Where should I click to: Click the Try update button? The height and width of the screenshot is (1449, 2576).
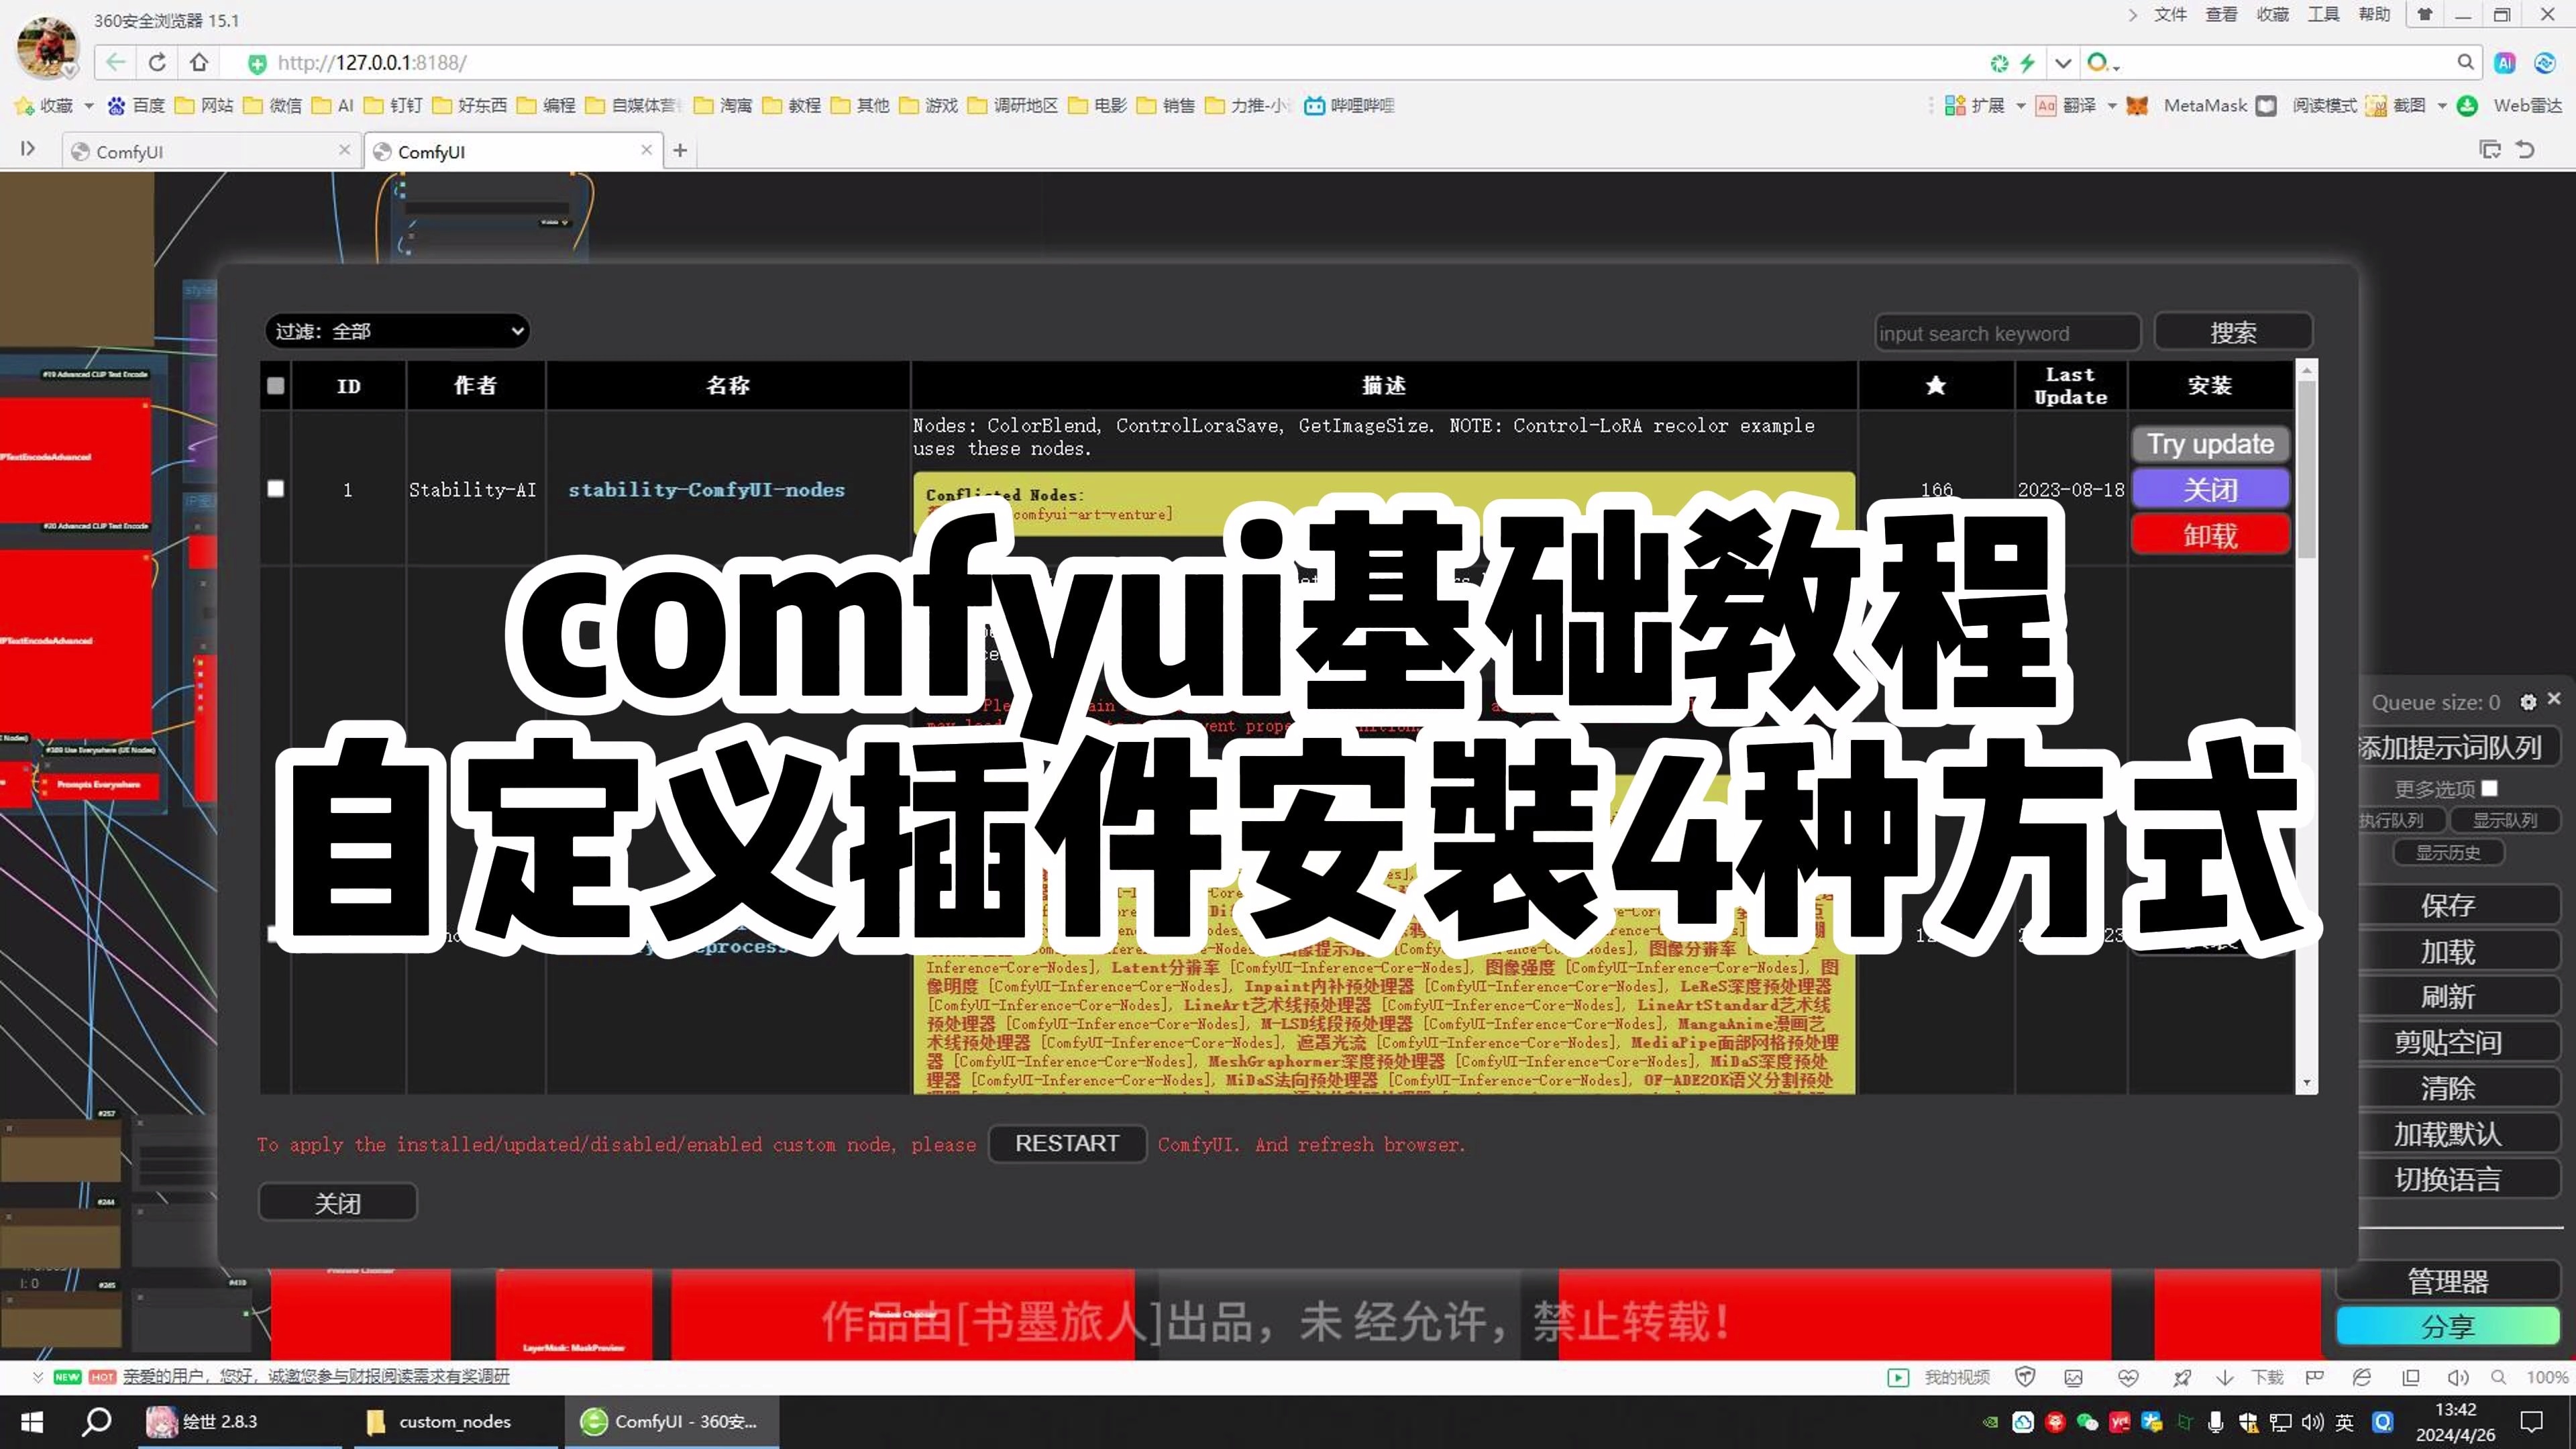[x=2210, y=444]
